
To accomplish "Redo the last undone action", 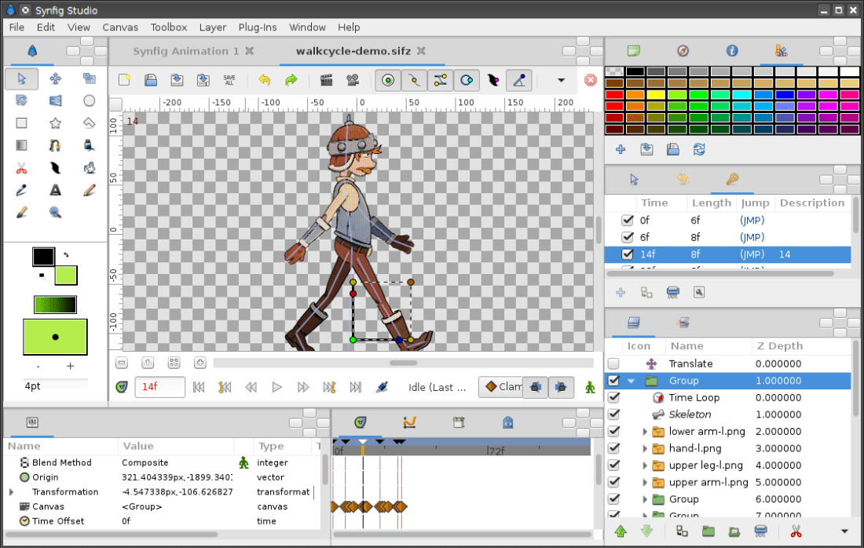I will point(291,80).
